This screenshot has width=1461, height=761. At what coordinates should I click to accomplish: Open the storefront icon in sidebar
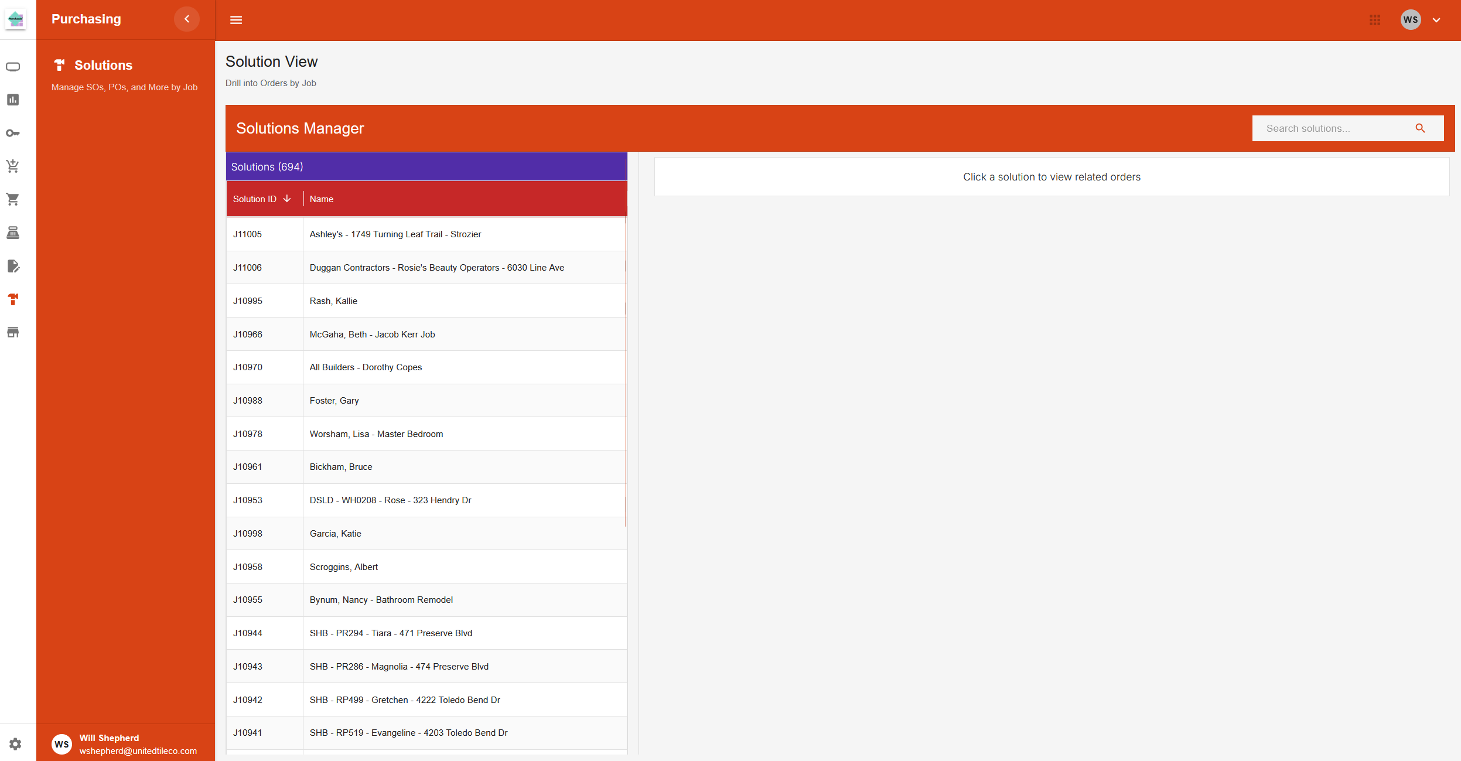coord(13,332)
